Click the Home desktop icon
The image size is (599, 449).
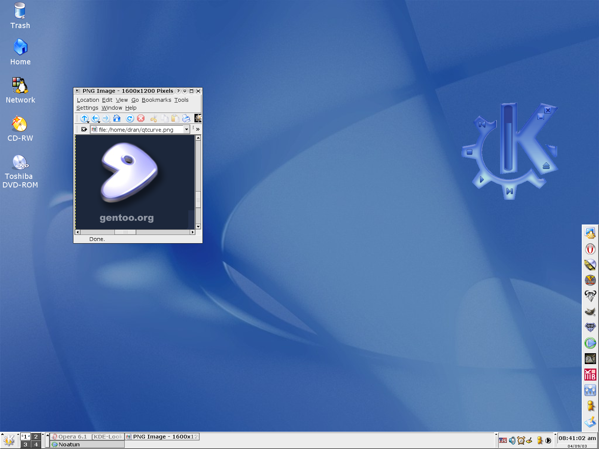(20, 52)
